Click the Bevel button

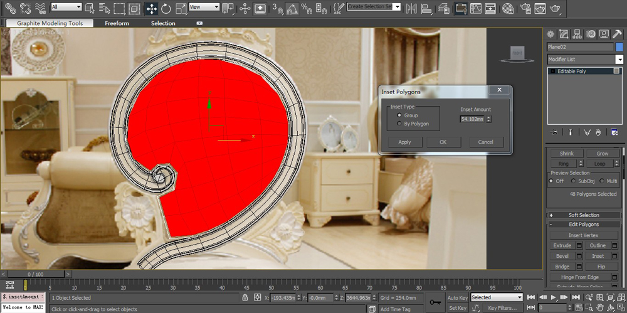562,256
